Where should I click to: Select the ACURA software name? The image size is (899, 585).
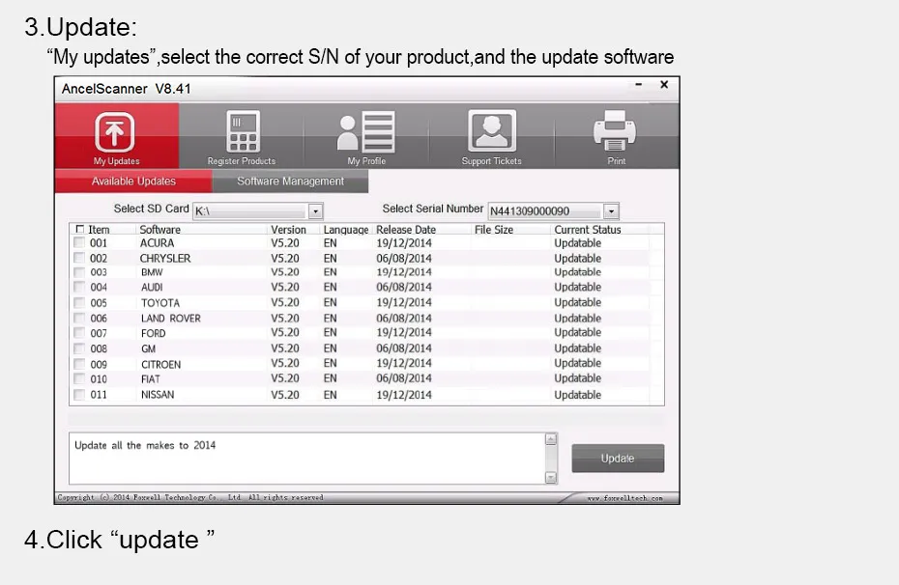tap(158, 242)
